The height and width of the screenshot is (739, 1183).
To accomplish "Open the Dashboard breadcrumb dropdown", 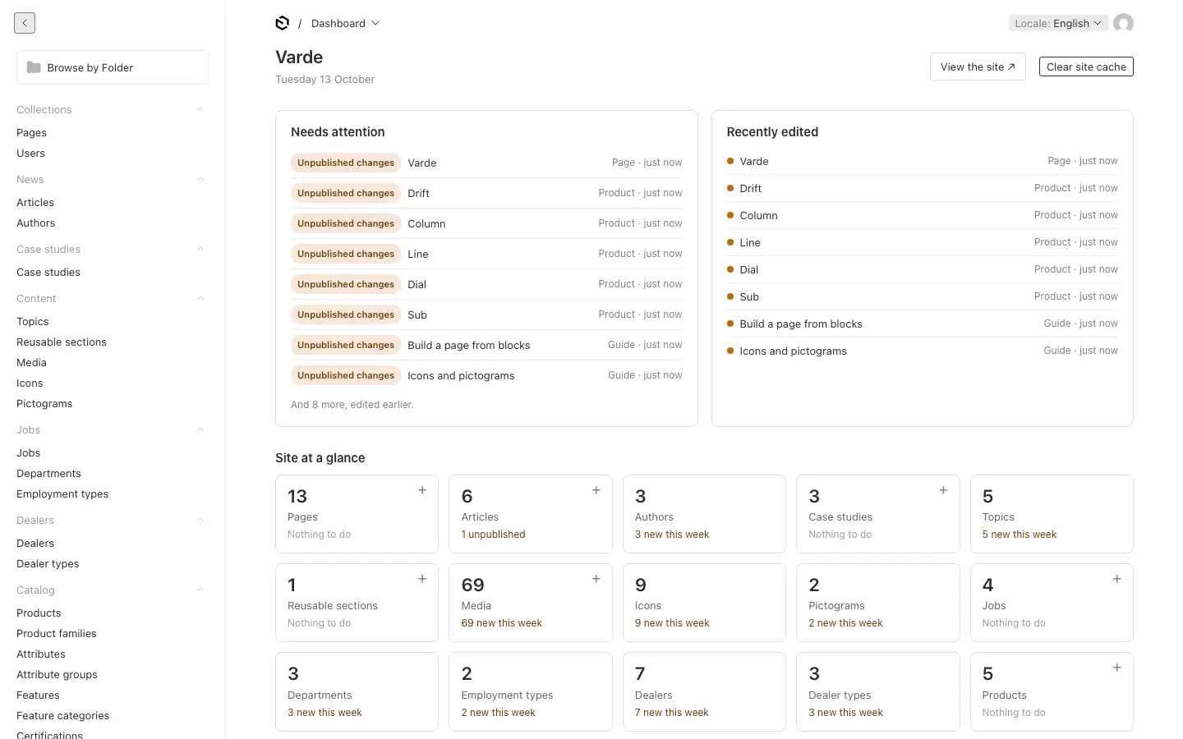I will (x=345, y=23).
